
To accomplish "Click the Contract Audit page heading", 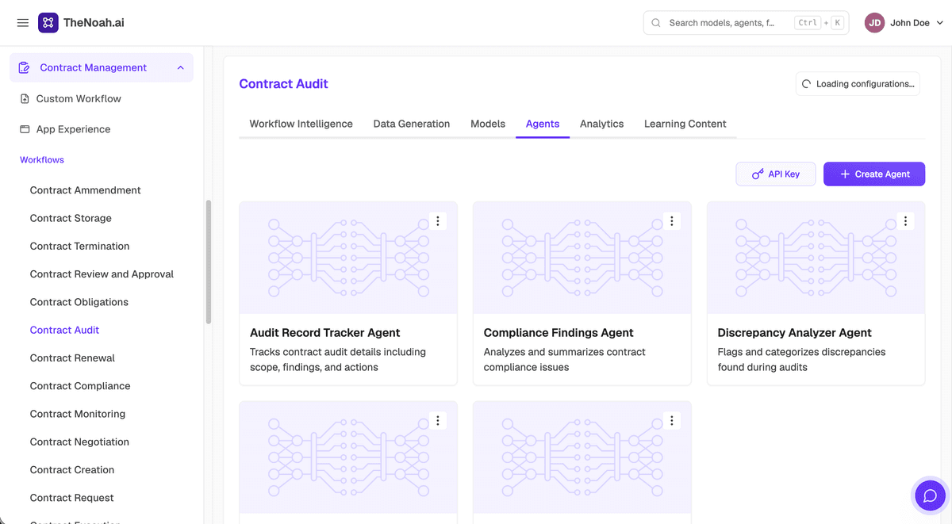I will pos(284,84).
